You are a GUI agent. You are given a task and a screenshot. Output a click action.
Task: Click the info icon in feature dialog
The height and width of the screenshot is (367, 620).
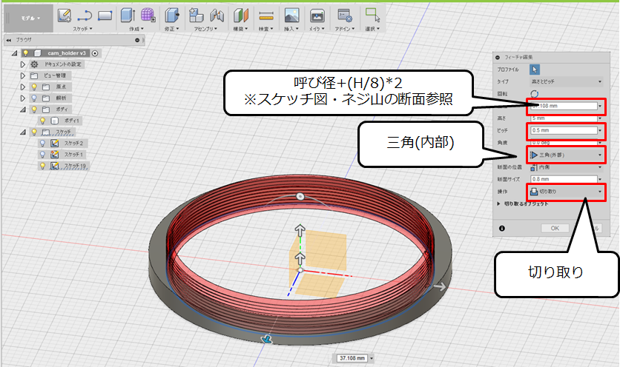coord(502,228)
